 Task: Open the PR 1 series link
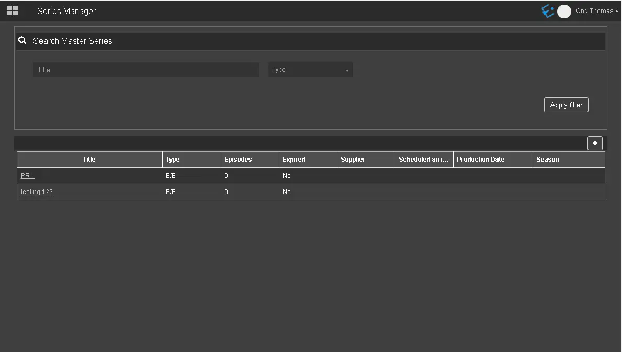pyautogui.click(x=28, y=176)
